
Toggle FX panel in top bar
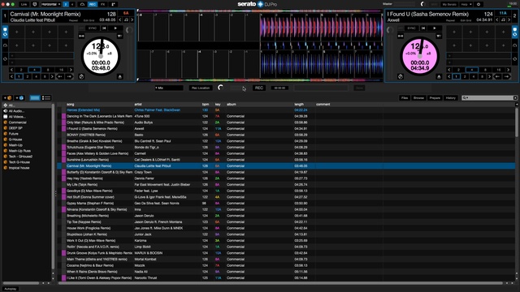pyautogui.click(x=103, y=4)
